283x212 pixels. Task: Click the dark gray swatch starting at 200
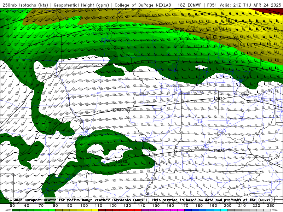coord(231,211)
